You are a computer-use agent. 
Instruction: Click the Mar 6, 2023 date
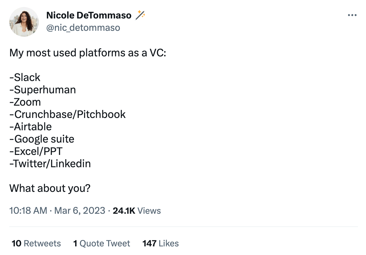(x=79, y=210)
